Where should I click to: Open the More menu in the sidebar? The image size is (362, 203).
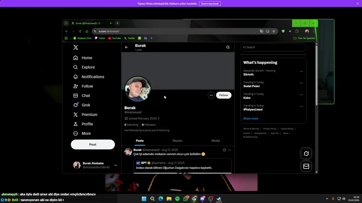[82, 133]
